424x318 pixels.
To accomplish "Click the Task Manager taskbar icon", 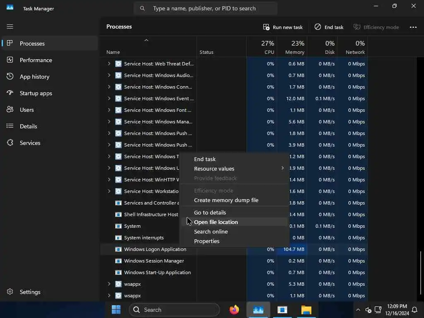I will pos(258,310).
